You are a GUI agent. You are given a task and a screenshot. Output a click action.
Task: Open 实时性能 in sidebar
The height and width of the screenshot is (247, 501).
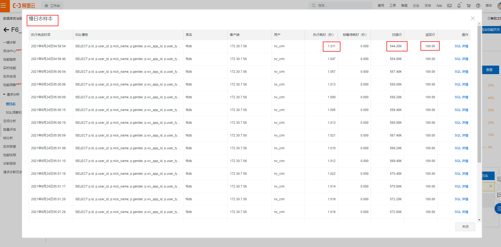[10, 68]
